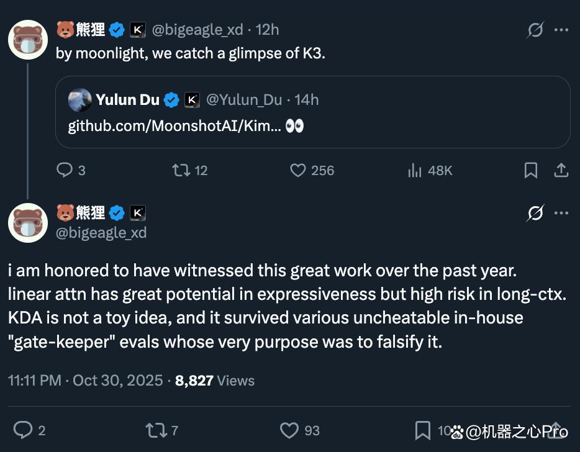Reply to the top tweet about K3
Image resolution: width=580 pixels, height=452 pixels.
pos(65,170)
